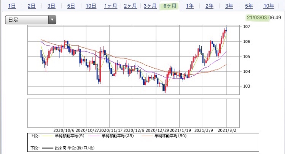Select the 10日 range tab
285x154 pixels.
pos(91,6)
